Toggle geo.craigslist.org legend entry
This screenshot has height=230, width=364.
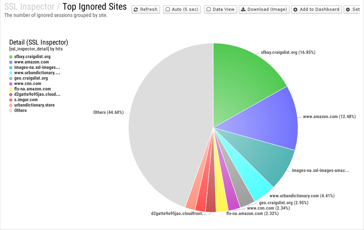pos(31,78)
